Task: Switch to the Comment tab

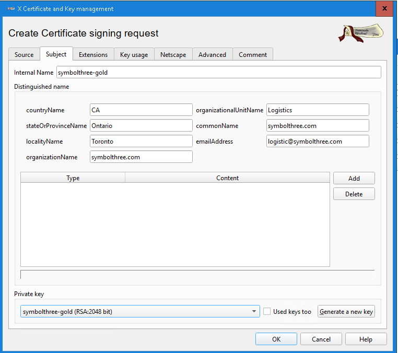Action: pyautogui.click(x=253, y=55)
